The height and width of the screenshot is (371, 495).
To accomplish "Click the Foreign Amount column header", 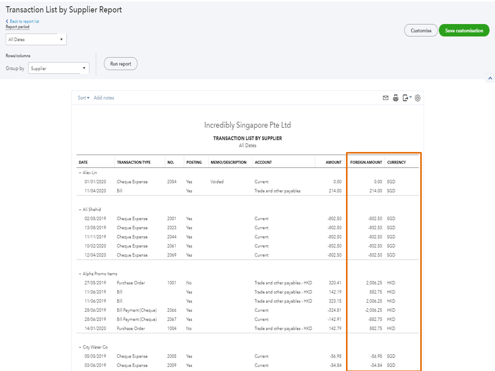I will [x=366, y=162].
